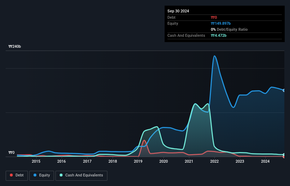Click the Equity peak near 2022
290x186 pixels.
click(x=214, y=56)
